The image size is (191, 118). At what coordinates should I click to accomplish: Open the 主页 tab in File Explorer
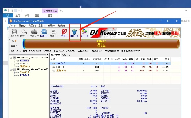pos(18,15)
